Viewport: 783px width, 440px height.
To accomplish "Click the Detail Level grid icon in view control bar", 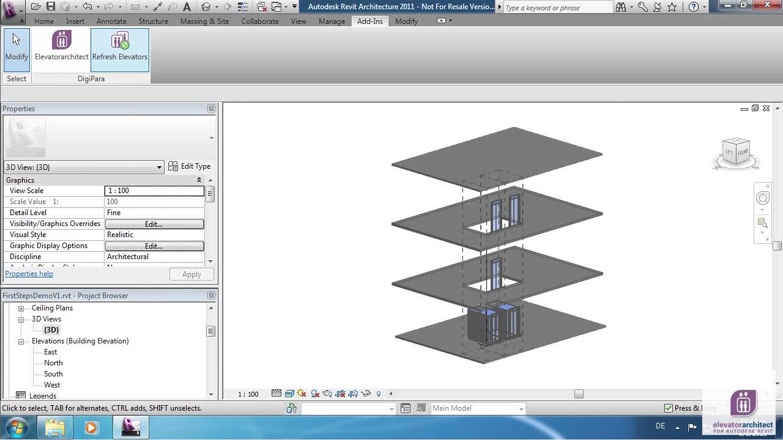I will (x=276, y=394).
